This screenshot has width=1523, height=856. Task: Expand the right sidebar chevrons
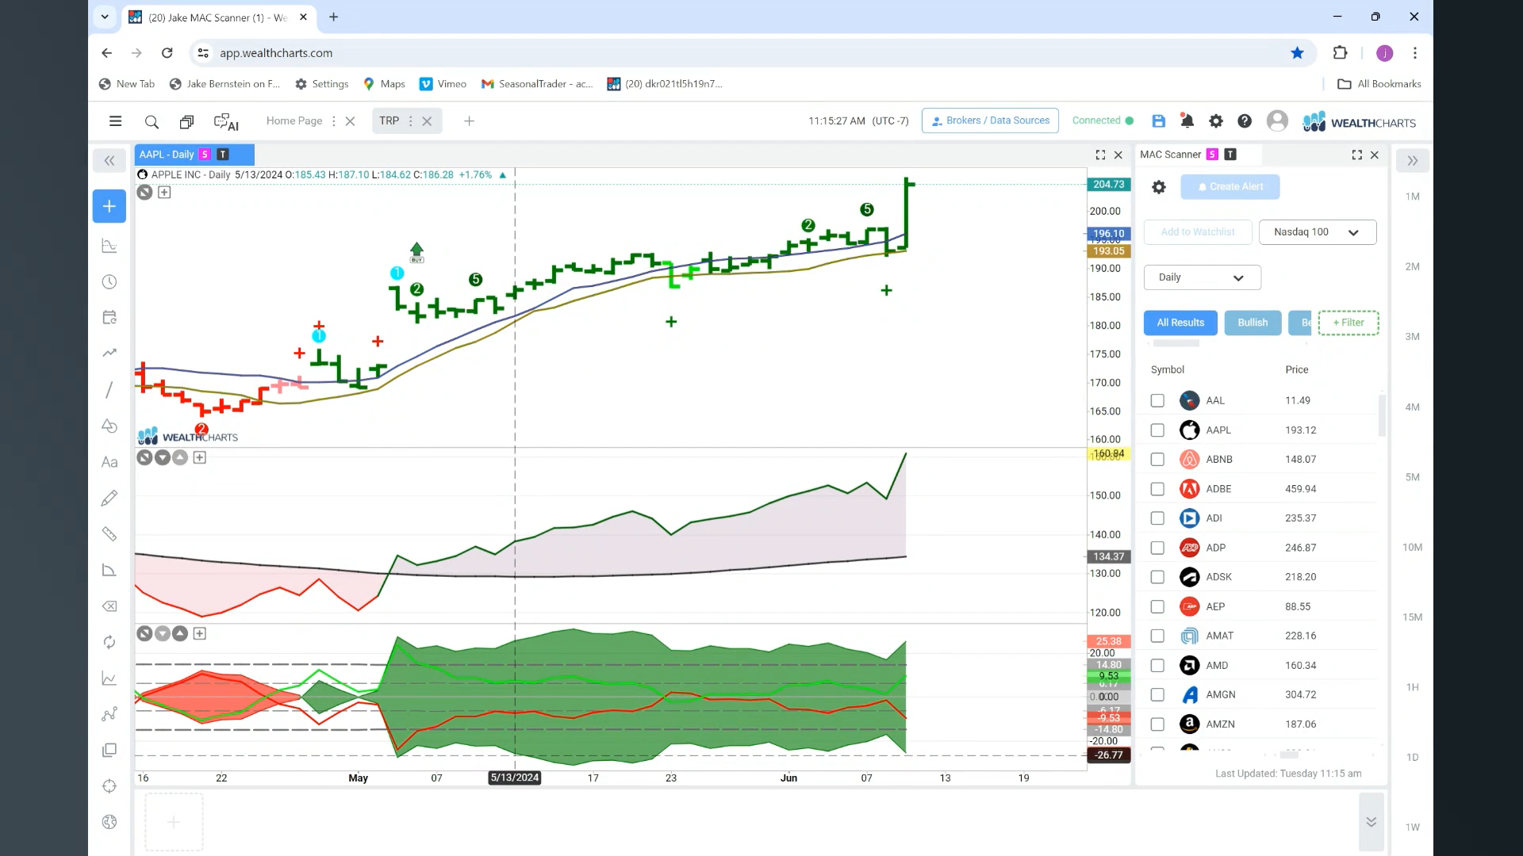1413,160
